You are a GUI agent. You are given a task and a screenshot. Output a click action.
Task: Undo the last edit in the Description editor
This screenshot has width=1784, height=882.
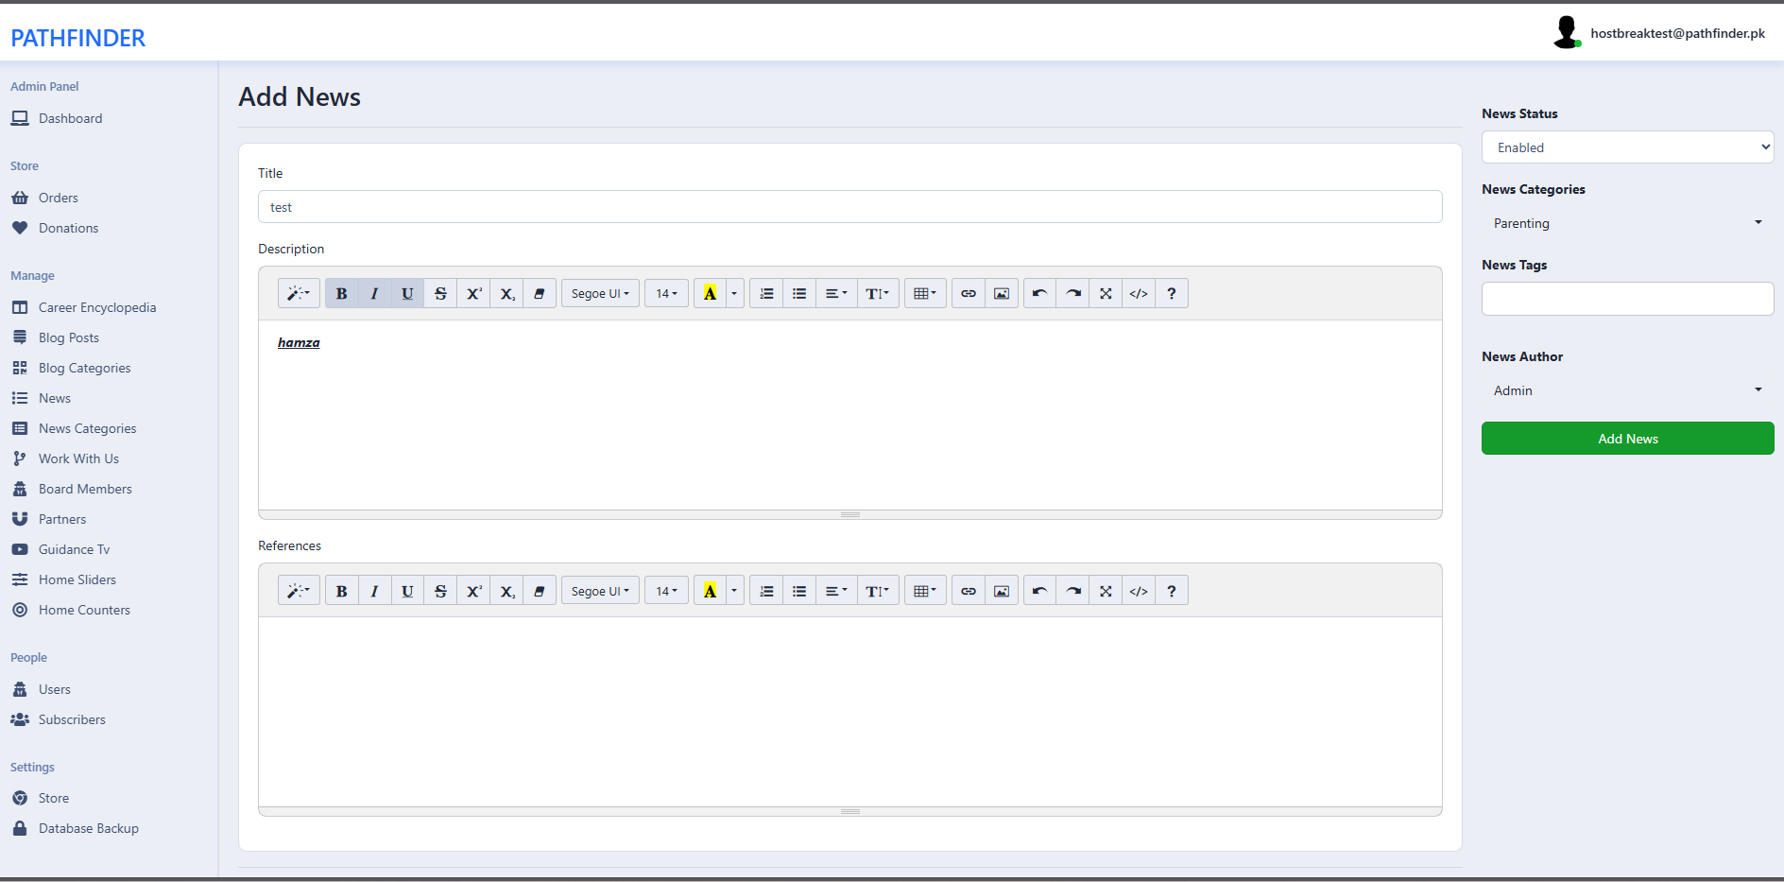point(1039,293)
